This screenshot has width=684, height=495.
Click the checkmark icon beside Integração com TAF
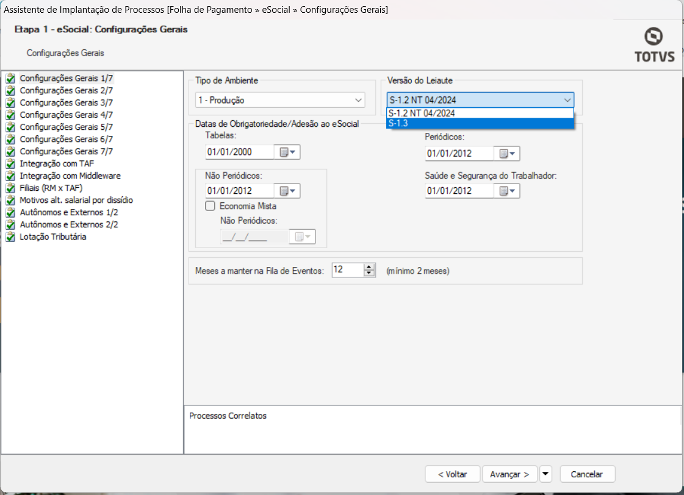(x=10, y=164)
